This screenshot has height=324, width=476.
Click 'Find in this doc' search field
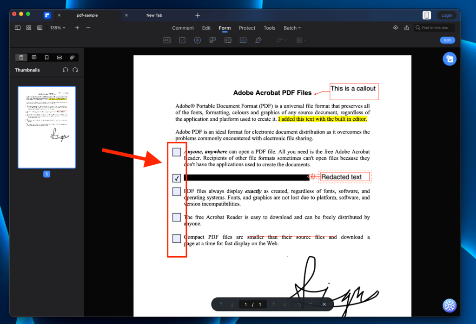(435, 27)
